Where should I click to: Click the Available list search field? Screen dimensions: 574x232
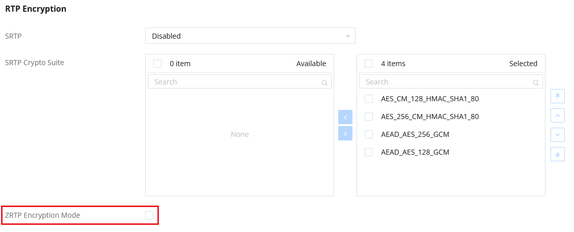point(239,81)
